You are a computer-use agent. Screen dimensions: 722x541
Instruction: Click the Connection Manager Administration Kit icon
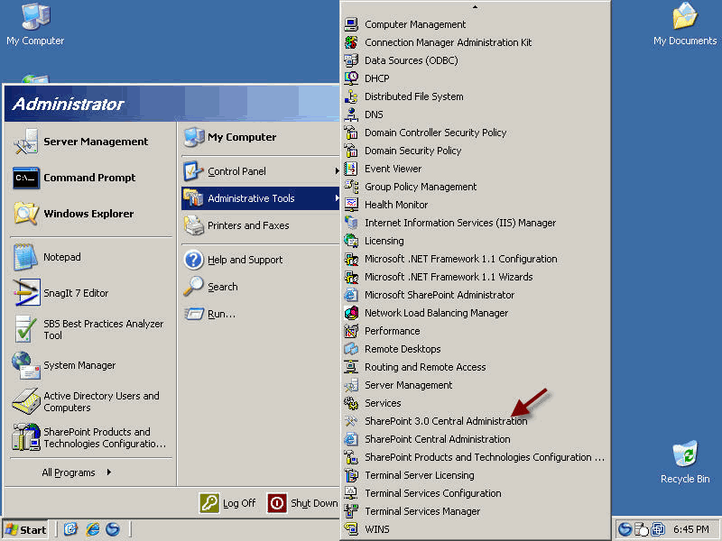[351, 42]
